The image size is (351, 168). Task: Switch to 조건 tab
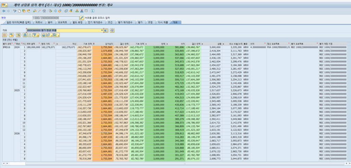click(x=110, y=22)
